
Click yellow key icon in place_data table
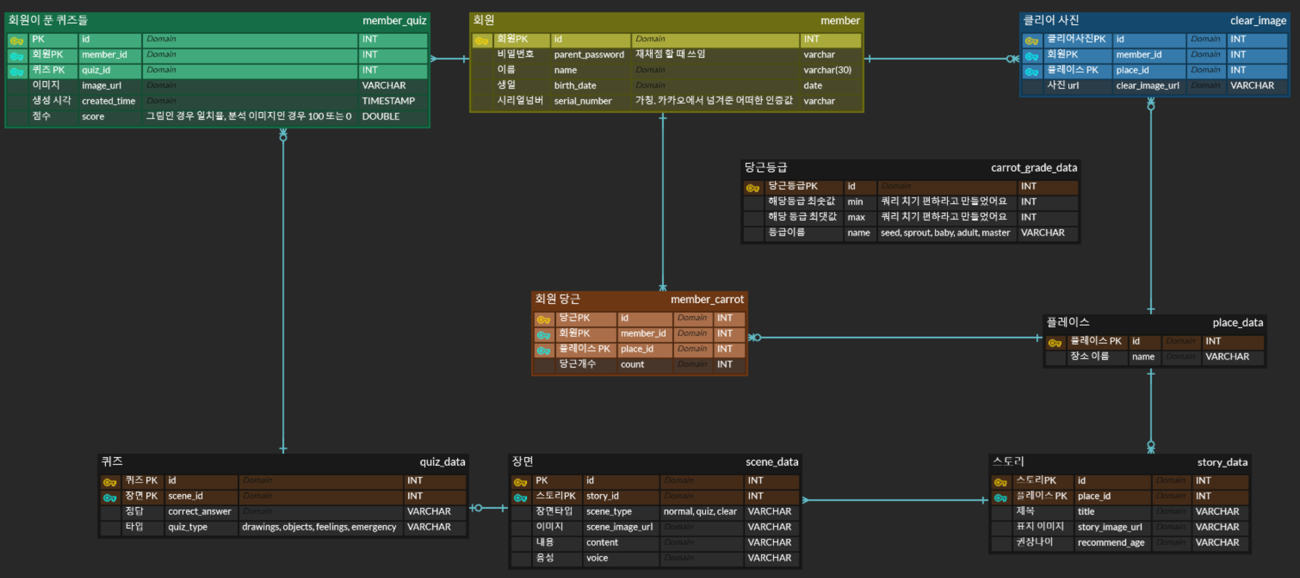point(1054,343)
